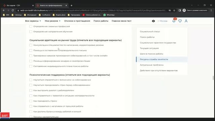Change the city 'г. Москва'
The width and height of the screenshot is (215, 121).
click(x=163, y=21)
